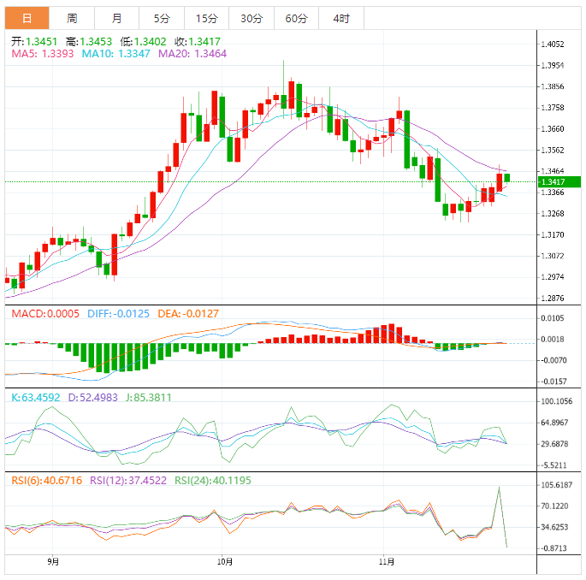Click the 9月 date marker on axis
Viewport: 586px width, 580px height.
[x=53, y=561]
